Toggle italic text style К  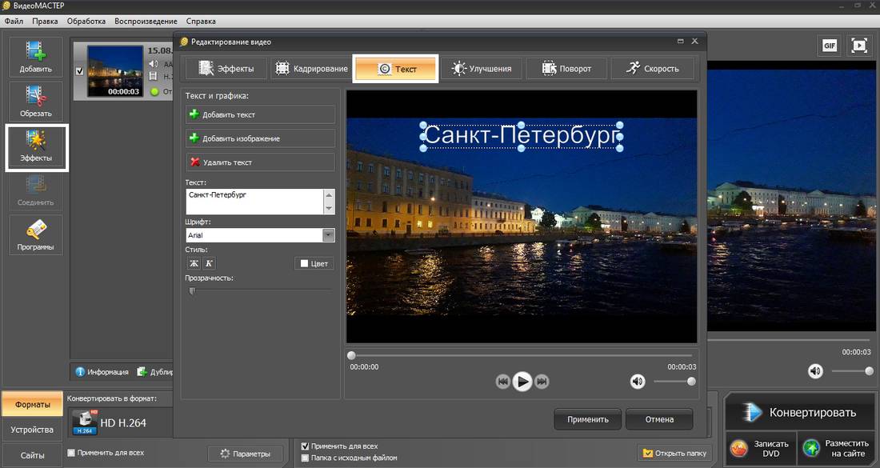tap(209, 263)
